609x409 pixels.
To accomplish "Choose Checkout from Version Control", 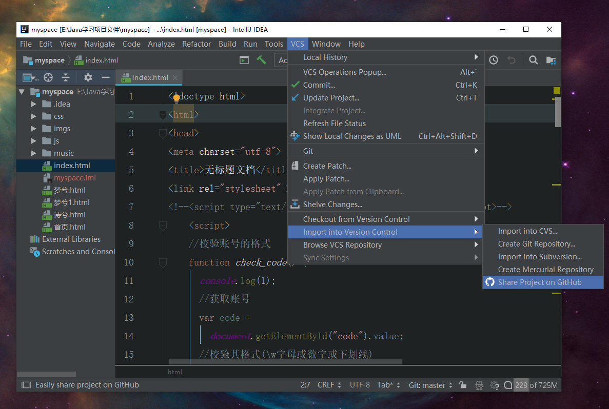I will (x=386, y=219).
